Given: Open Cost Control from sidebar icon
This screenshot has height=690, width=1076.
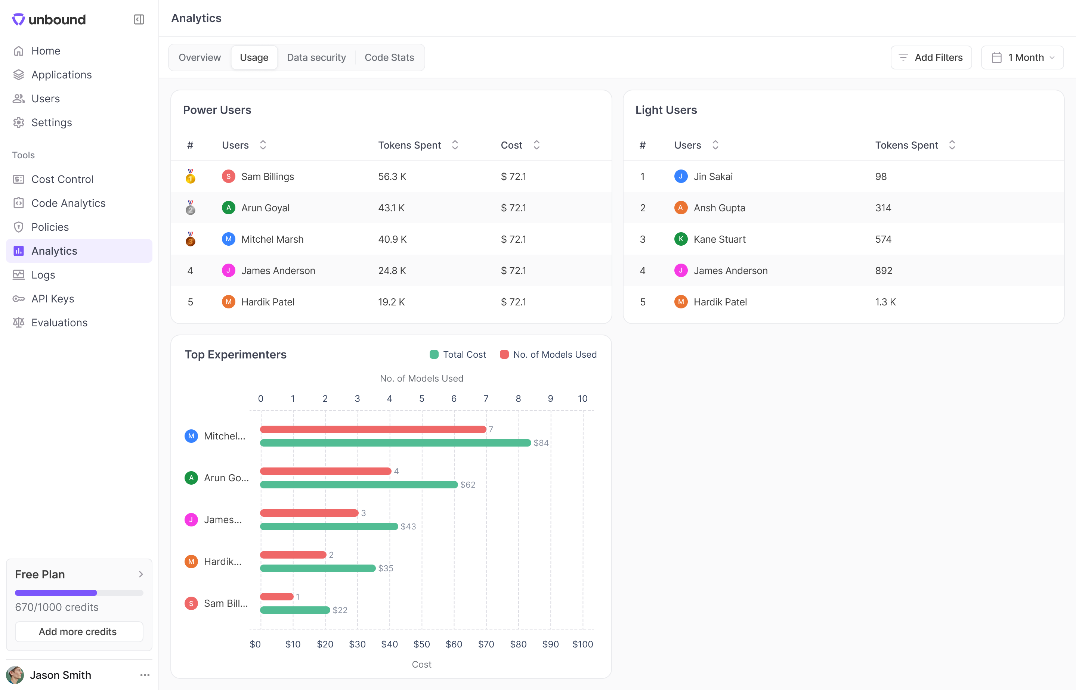Looking at the screenshot, I should click(x=18, y=179).
